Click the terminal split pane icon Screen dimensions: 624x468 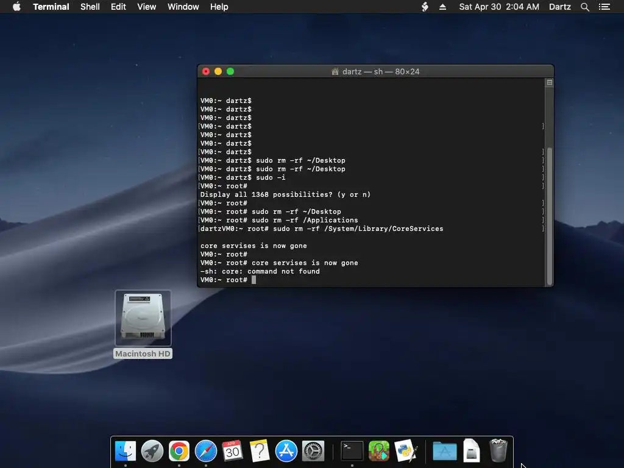coord(550,82)
